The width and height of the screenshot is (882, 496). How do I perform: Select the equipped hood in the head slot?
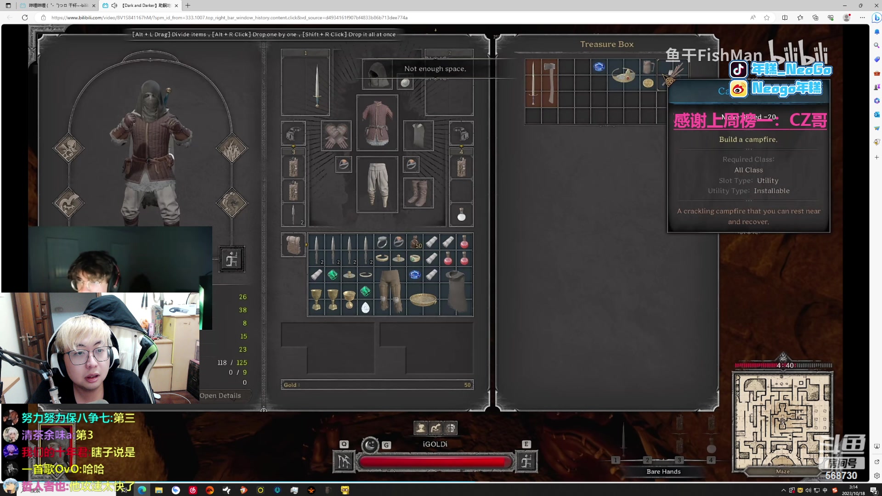tap(377, 74)
